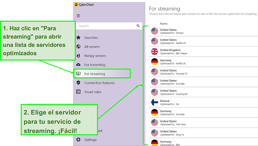Click the CyberGhost logo icon
Viewport: 258px width, 146px height.
pos(76,5)
